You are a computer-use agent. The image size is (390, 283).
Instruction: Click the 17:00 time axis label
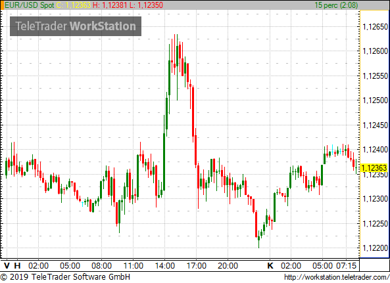[x=196, y=266]
